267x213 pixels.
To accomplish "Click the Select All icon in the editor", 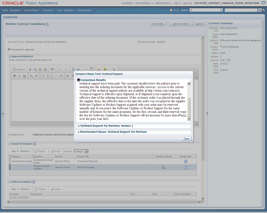I will [73, 69].
